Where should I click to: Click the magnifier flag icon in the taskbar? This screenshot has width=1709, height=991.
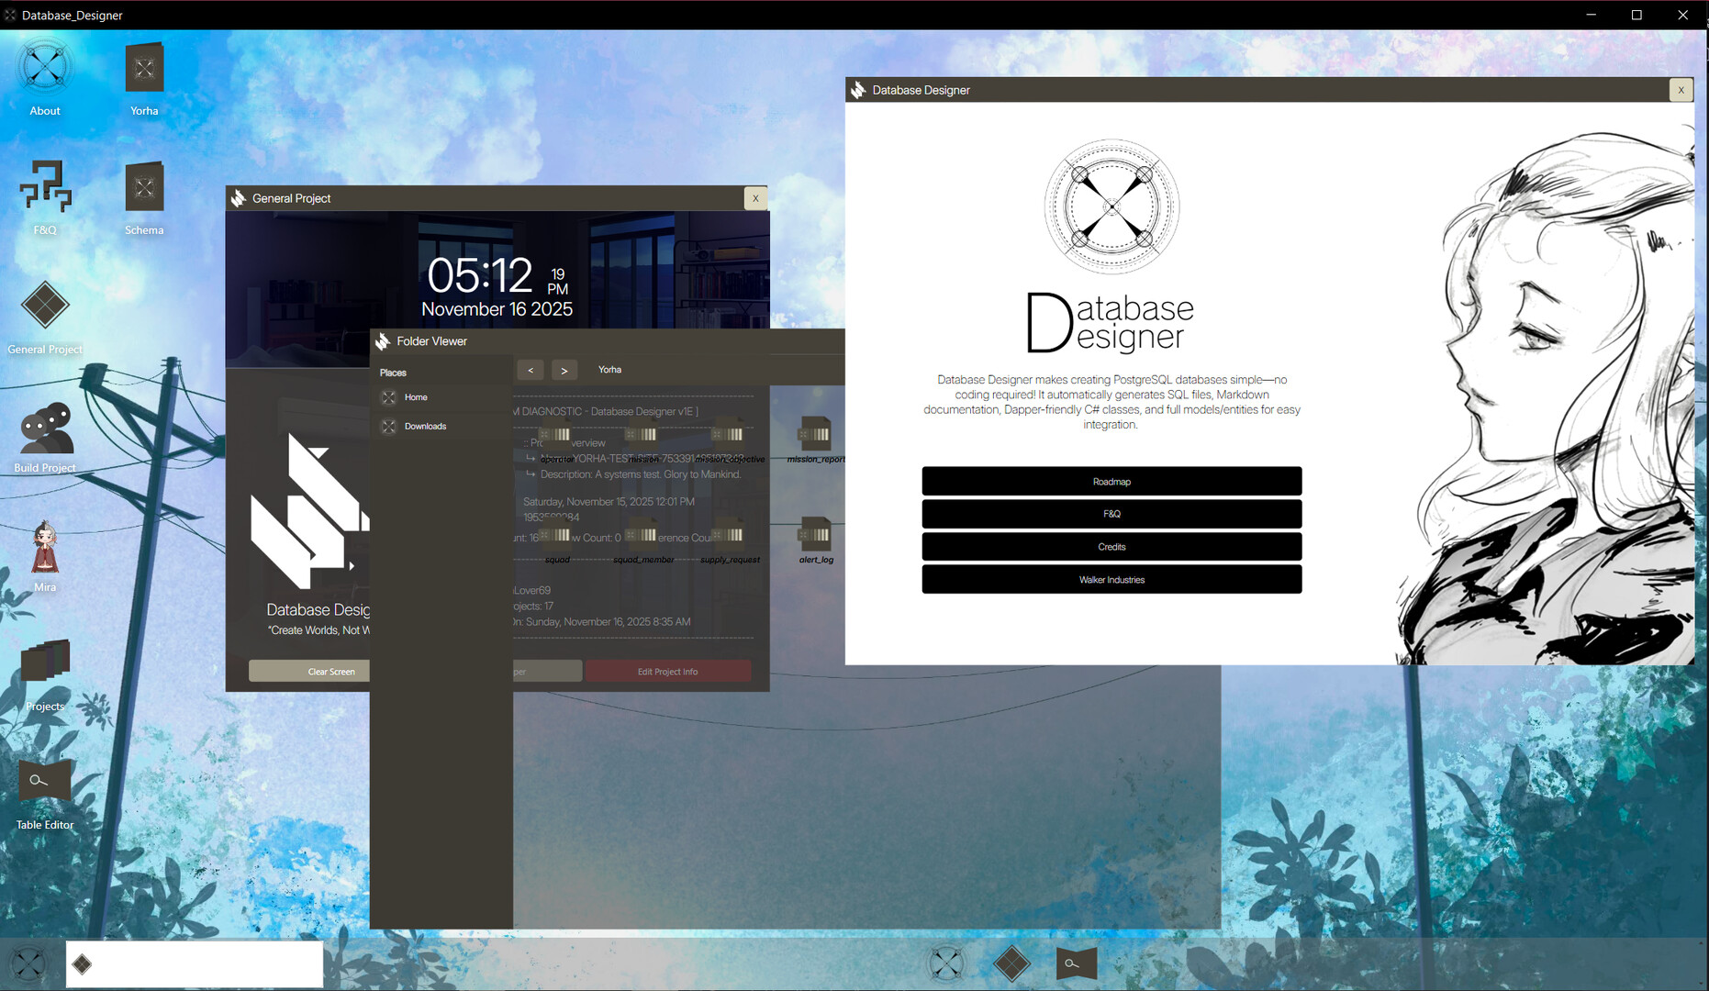click(1076, 963)
